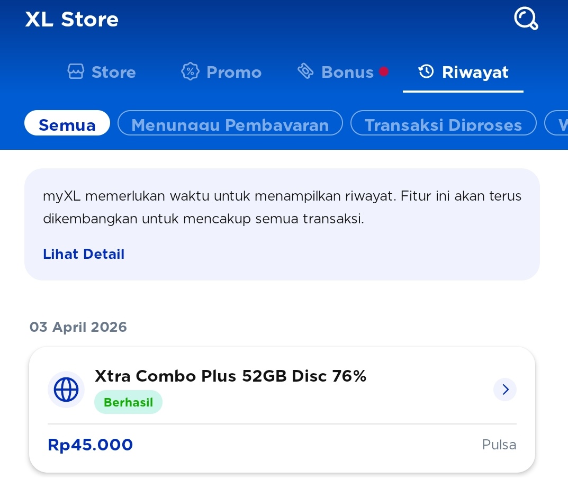Click the blue circular arrow on the transaction
The width and height of the screenshot is (568, 488).
(x=504, y=390)
